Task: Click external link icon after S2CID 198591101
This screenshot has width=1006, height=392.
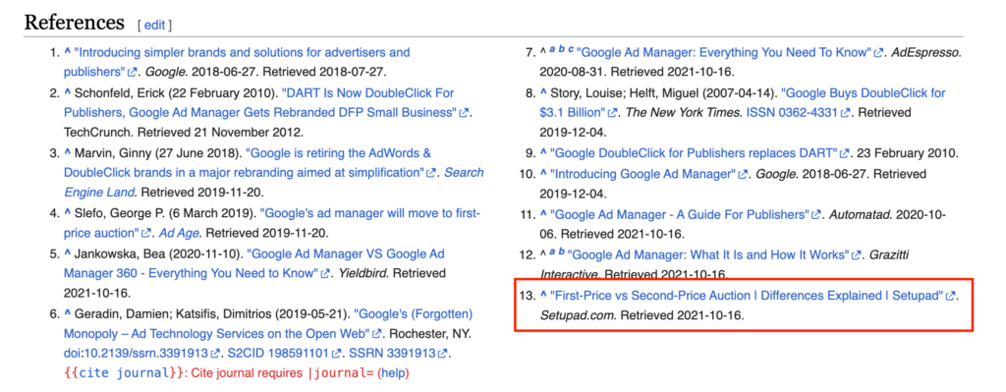Action: (336, 354)
